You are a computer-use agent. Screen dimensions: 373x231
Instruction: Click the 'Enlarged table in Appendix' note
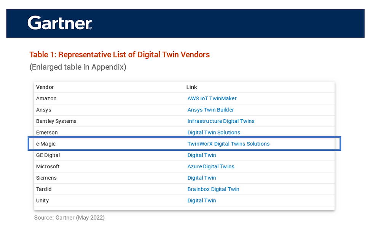point(78,67)
